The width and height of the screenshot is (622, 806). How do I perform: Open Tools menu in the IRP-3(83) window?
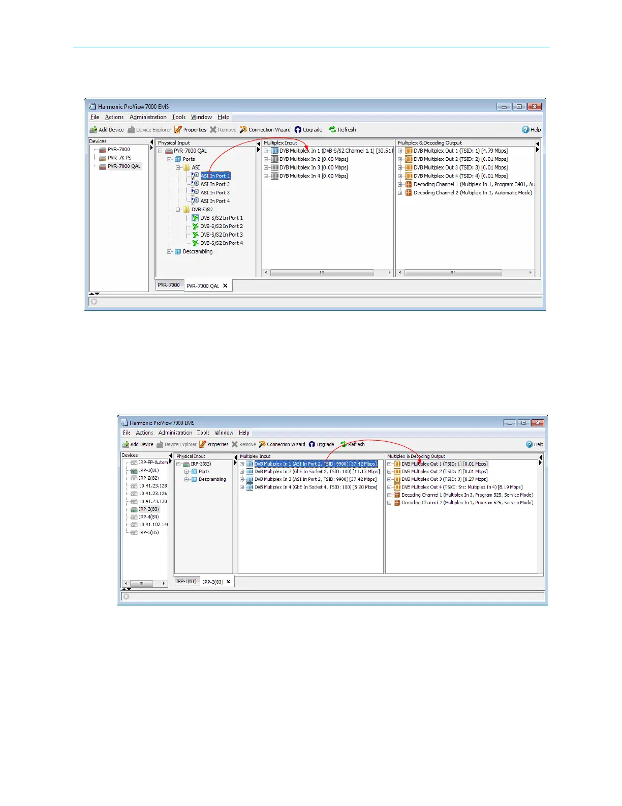[203, 433]
